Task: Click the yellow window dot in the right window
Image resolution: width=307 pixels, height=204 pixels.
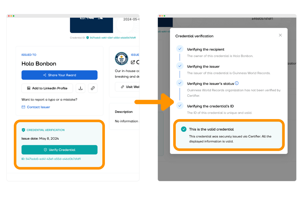Action: 162,16
